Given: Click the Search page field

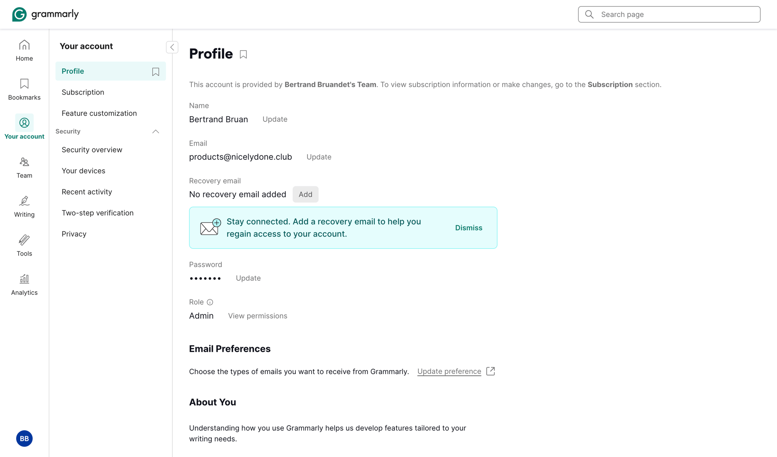Looking at the screenshot, I should (669, 14).
